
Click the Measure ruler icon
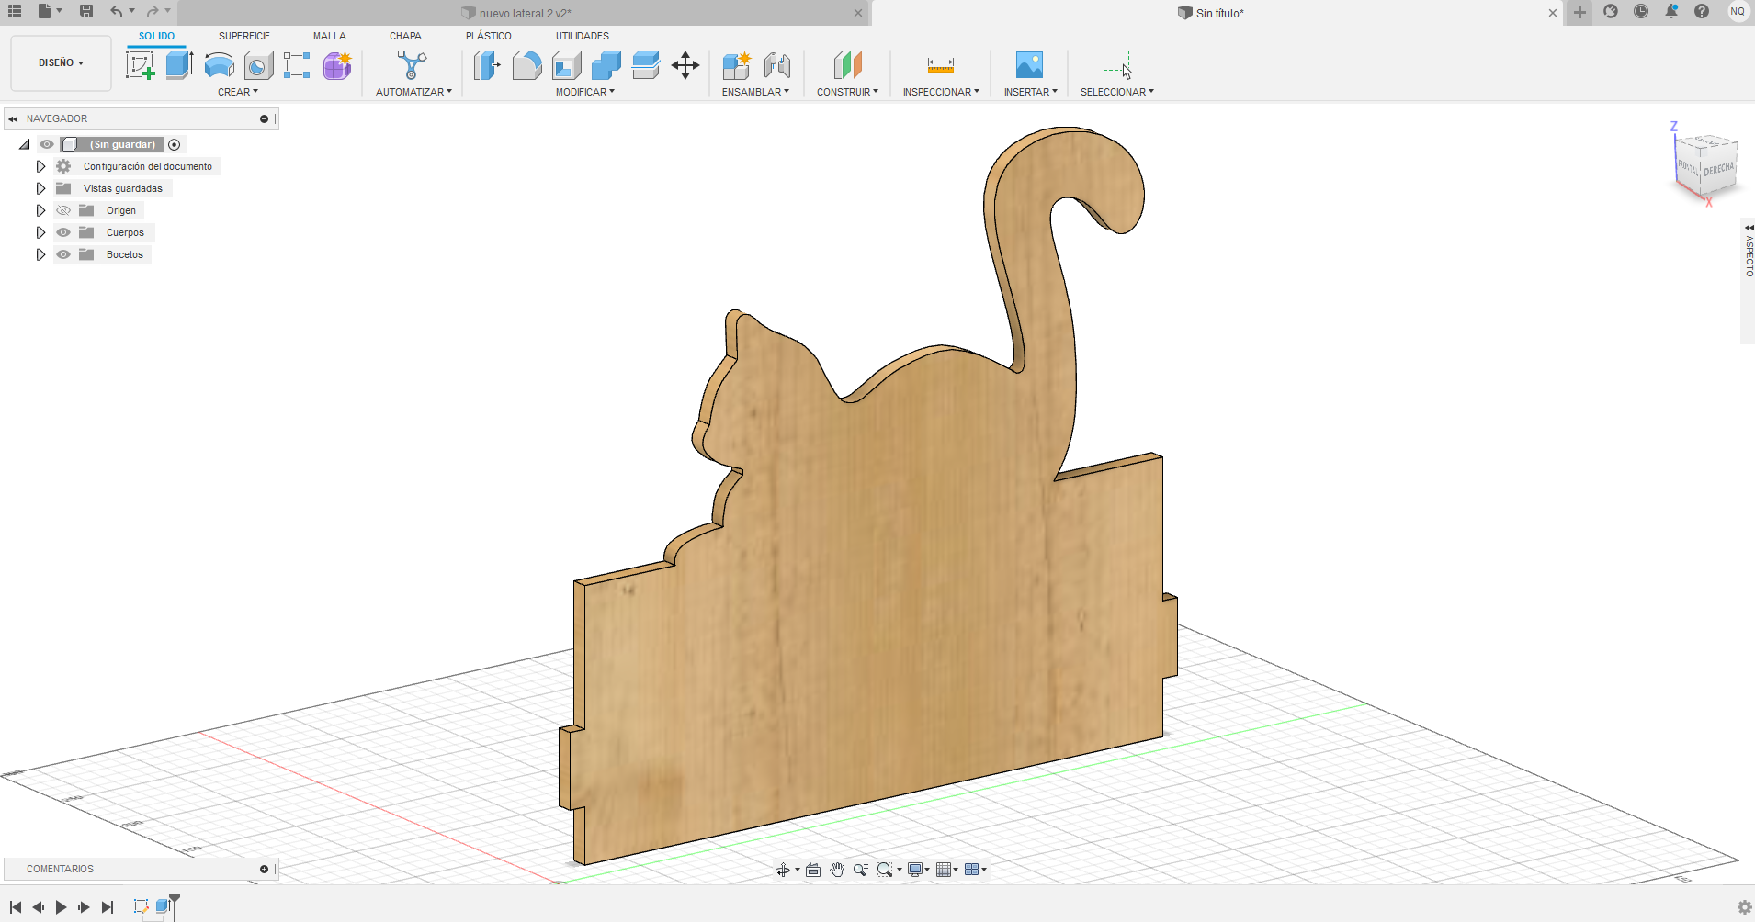tap(940, 65)
